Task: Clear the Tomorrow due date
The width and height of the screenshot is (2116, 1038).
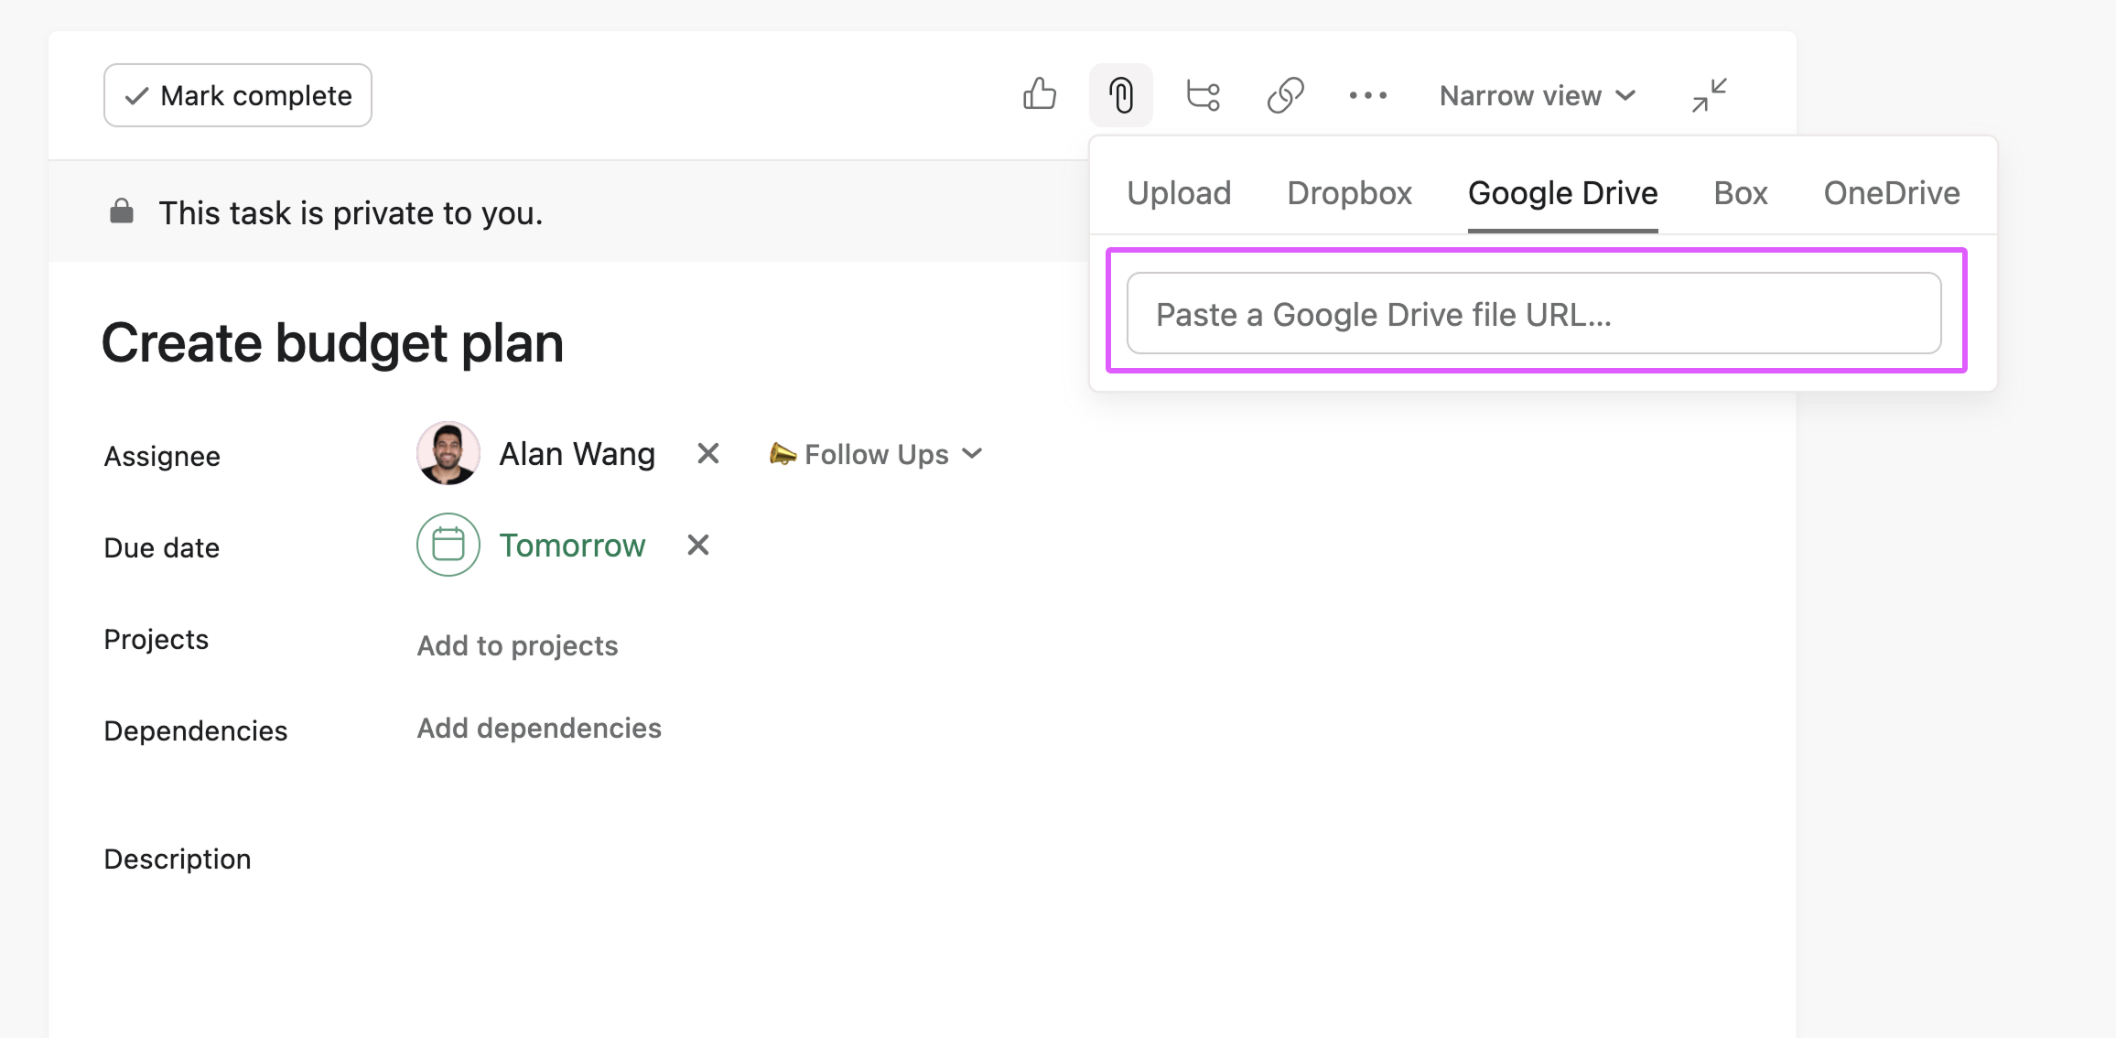Action: (x=697, y=545)
